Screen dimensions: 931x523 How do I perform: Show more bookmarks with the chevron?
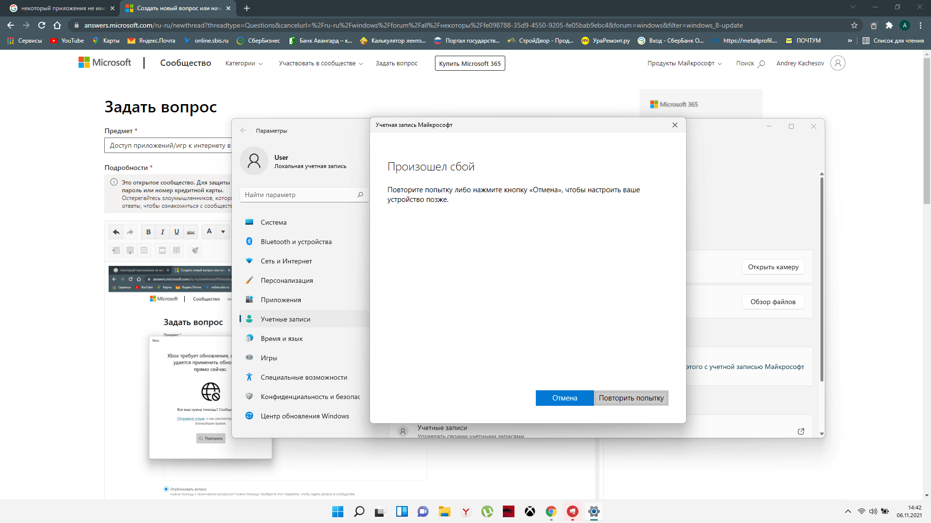pos(850,41)
